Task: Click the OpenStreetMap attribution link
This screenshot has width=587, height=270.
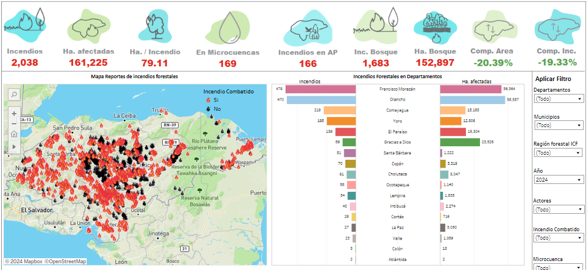Action: click(x=66, y=262)
